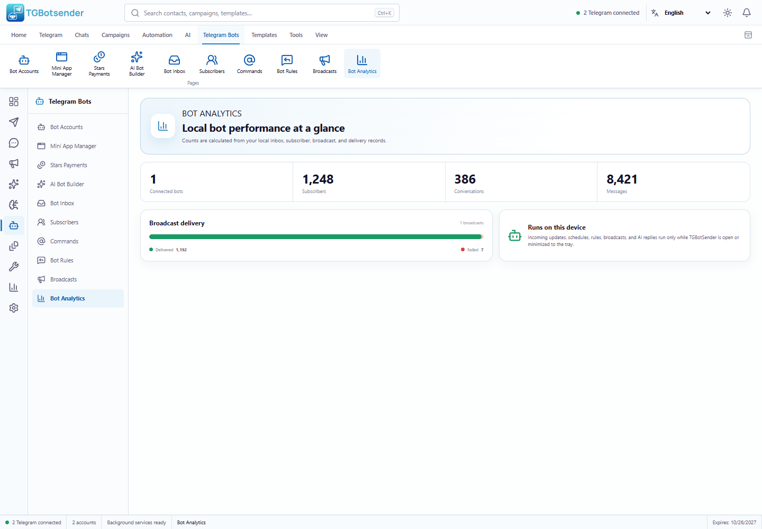Open the settings gear in left rail
The image size is (762, 529).
tap(14, 308)
